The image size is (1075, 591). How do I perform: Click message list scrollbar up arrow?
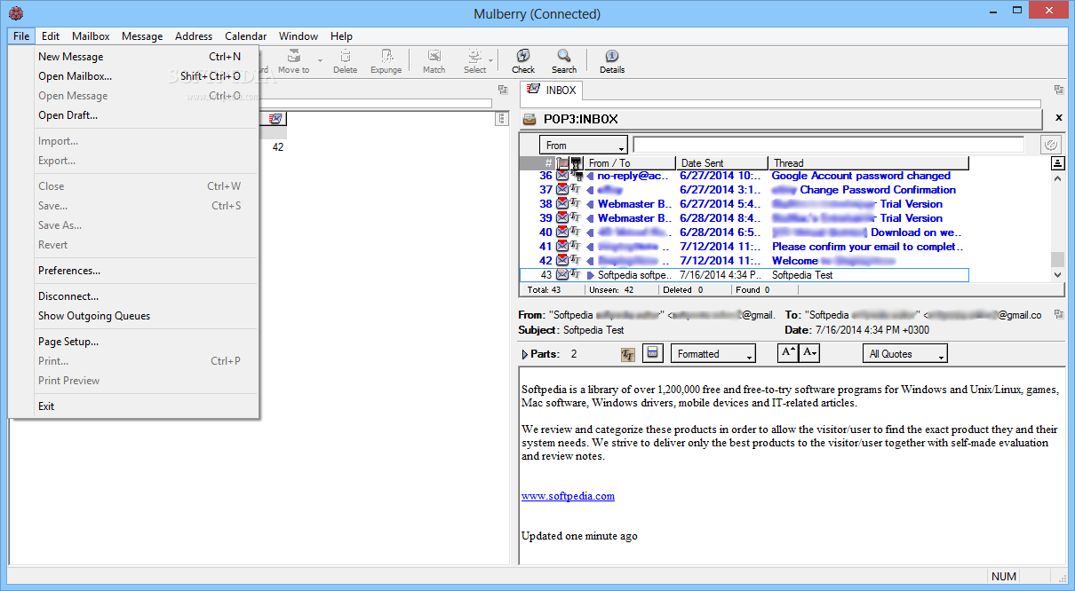[1057, 177]
